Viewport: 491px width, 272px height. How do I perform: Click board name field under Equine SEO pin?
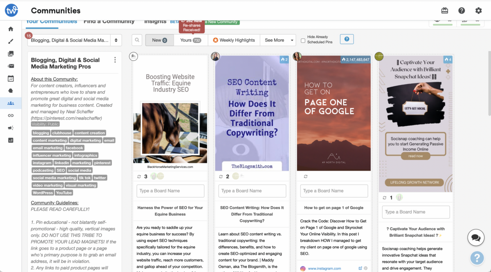170,191
